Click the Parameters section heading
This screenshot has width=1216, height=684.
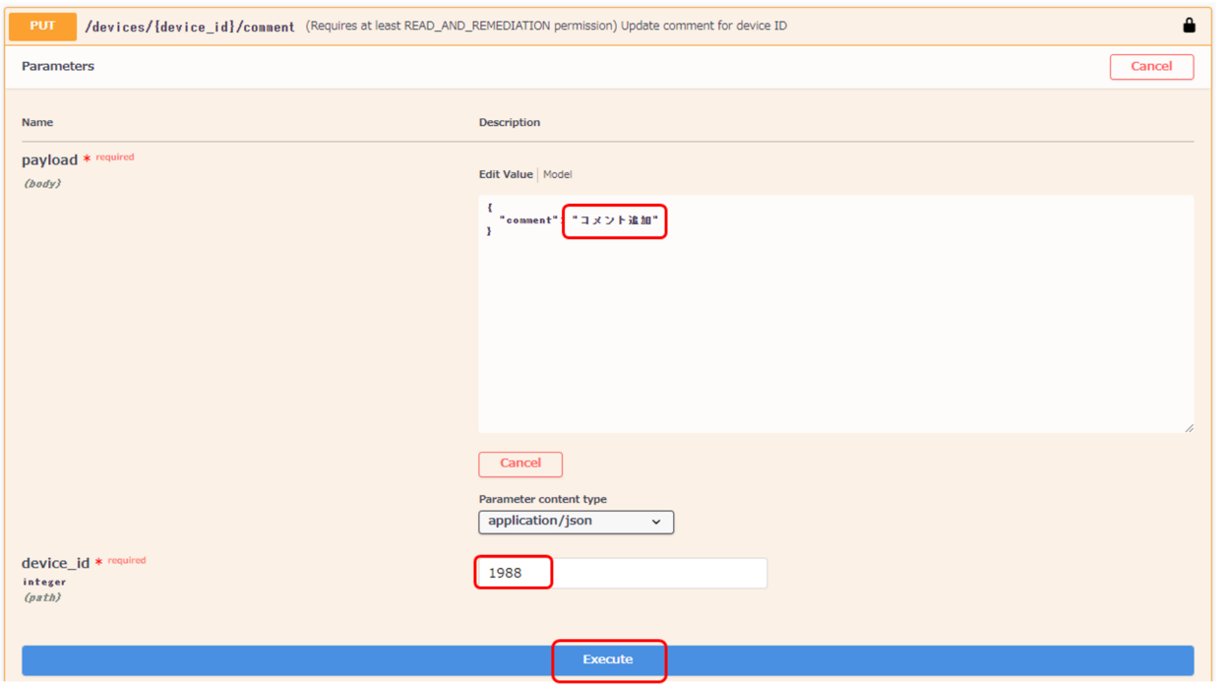pyautogui.click(x=58, y=66)
